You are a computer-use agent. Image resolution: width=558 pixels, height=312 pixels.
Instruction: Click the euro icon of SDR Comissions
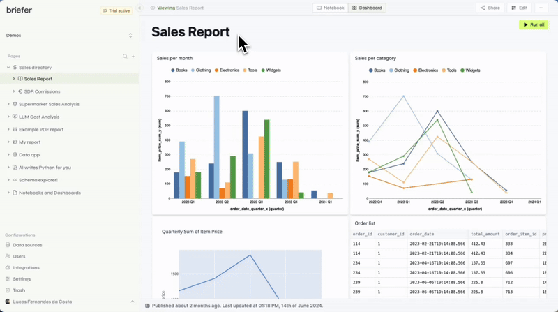point(20,91)
